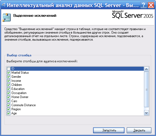Click the Закрыть button

[x=139, y=130]
